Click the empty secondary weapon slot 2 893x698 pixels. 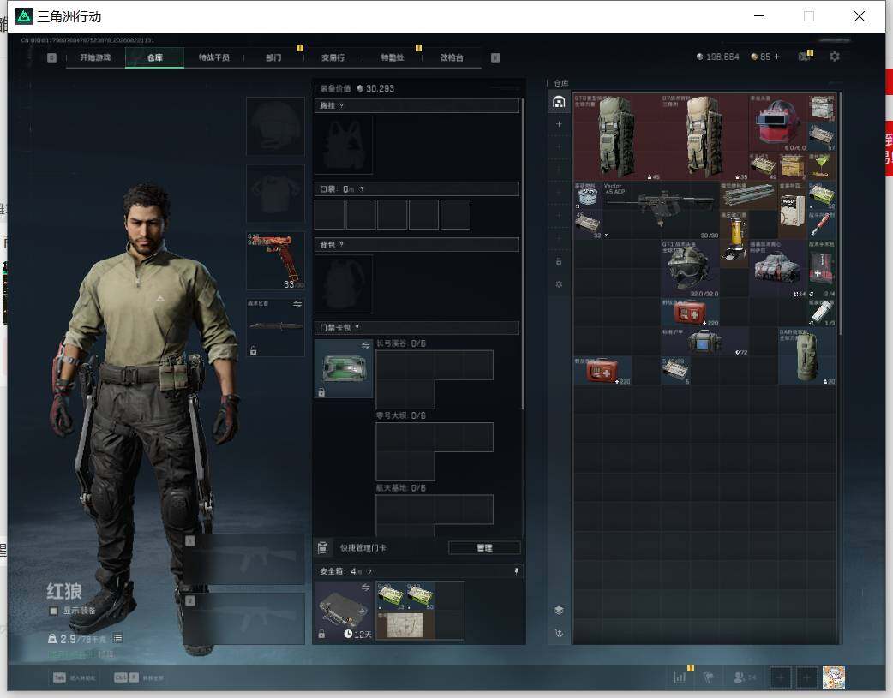pyautogui.click(x=243, y=619)
